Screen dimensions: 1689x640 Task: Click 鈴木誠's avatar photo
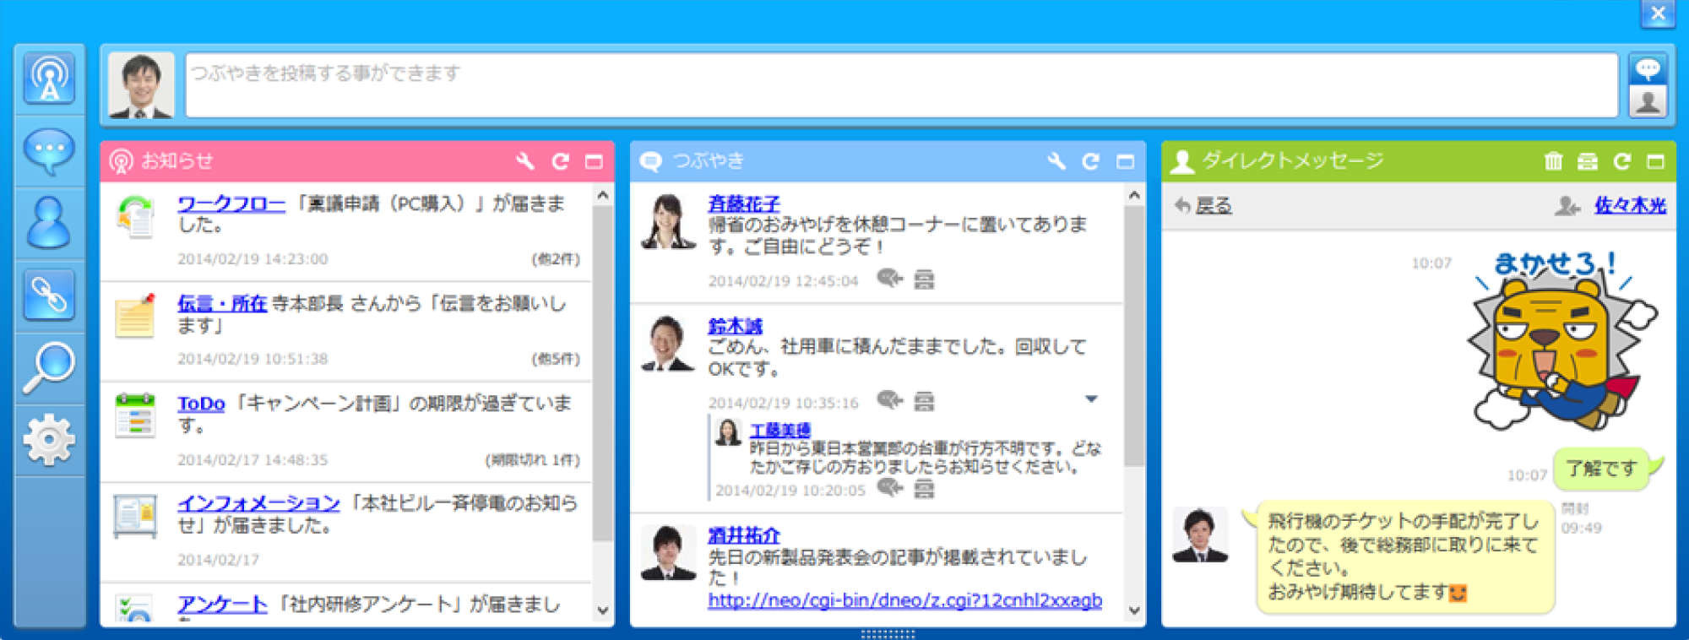tap(668, 344)
